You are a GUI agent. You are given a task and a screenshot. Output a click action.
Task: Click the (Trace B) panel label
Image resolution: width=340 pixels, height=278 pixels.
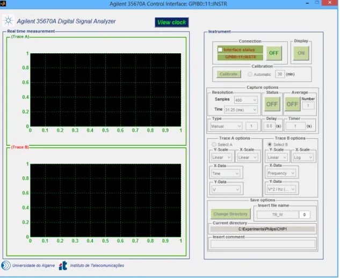coord(20,147)
